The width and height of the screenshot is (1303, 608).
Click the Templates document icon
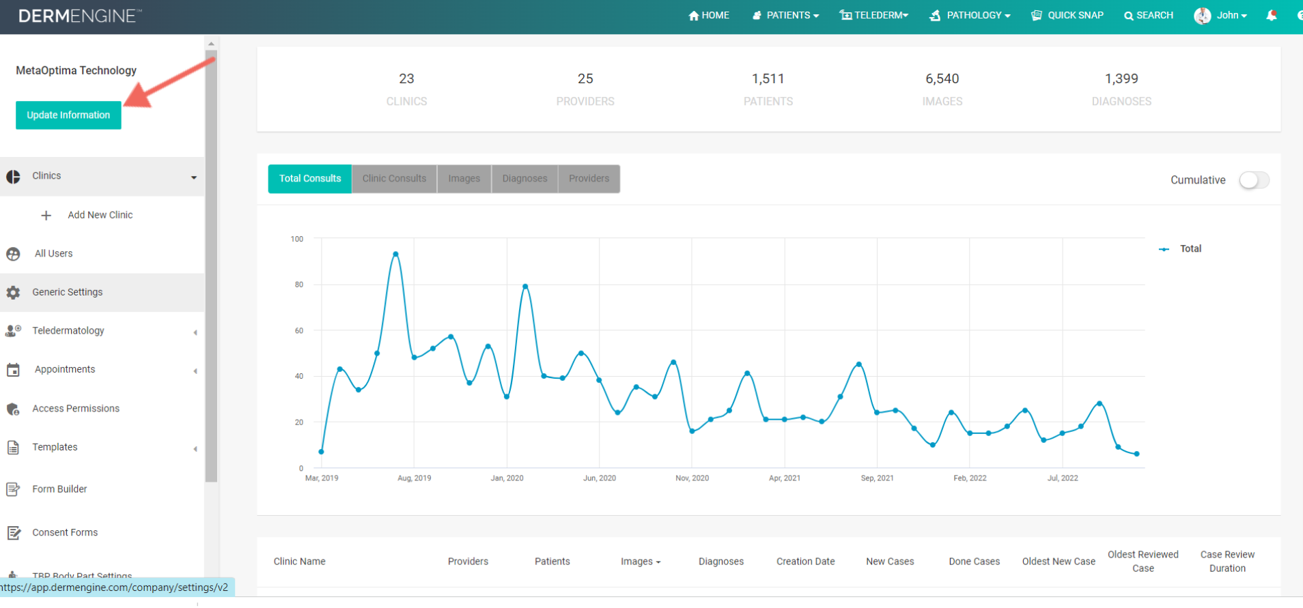click(x=13, y=448)
